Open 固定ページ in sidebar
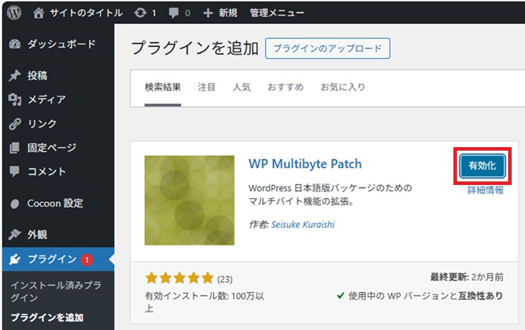525x330 pixels. pos(51,147)
